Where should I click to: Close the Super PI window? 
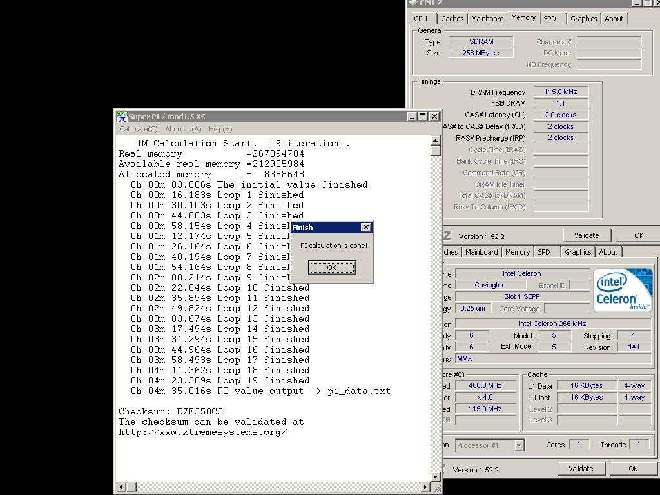(x=434, y=117)
